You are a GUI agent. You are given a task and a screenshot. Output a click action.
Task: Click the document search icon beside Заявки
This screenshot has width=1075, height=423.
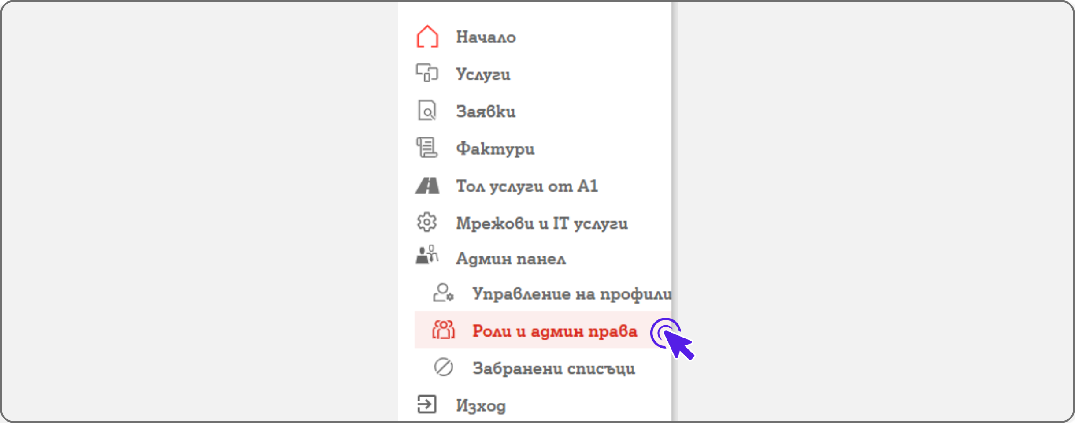426,111
